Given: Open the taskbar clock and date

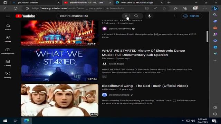Looking at the screenshot, I should coord(203,121).
